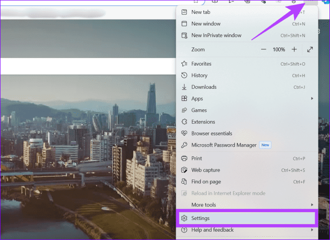Open Favorites from the menu
The image size is (330, 240).
tap(247, 64)
